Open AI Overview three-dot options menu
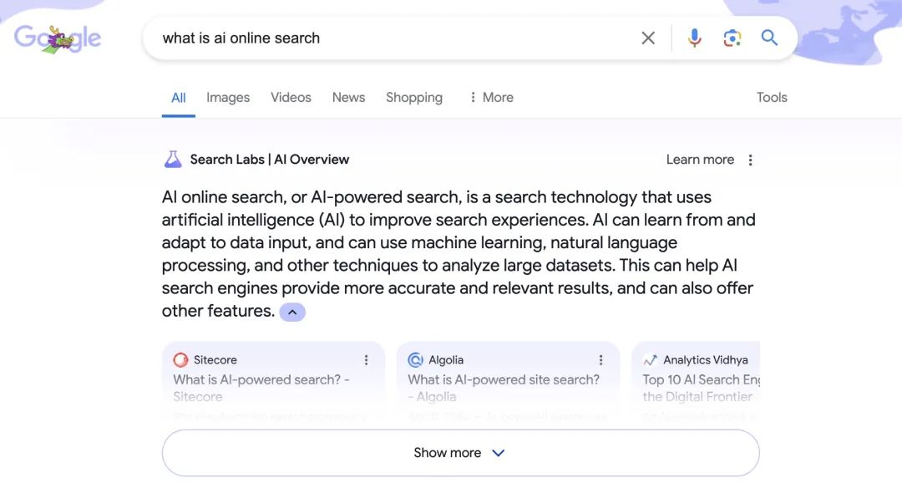Screen dimensions: 902x488 (750, 160)
